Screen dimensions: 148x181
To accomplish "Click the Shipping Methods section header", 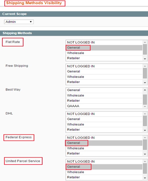I will [74, 33].
